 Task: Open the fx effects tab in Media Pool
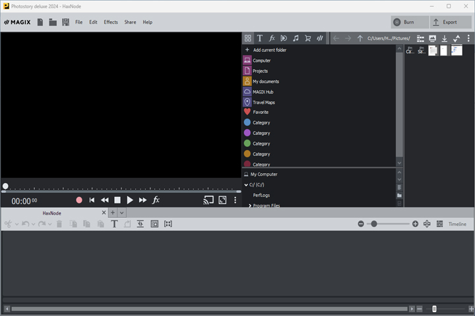point(272,38)
